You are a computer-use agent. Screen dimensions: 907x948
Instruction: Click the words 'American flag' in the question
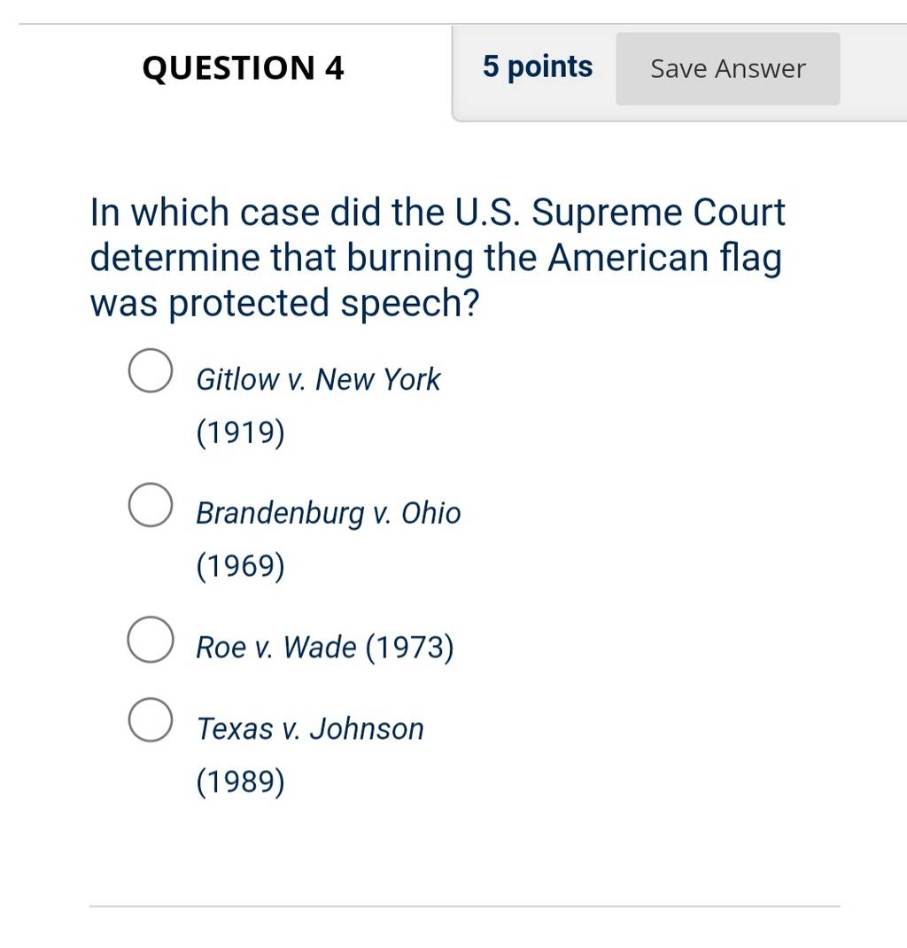tap(664, 258)
